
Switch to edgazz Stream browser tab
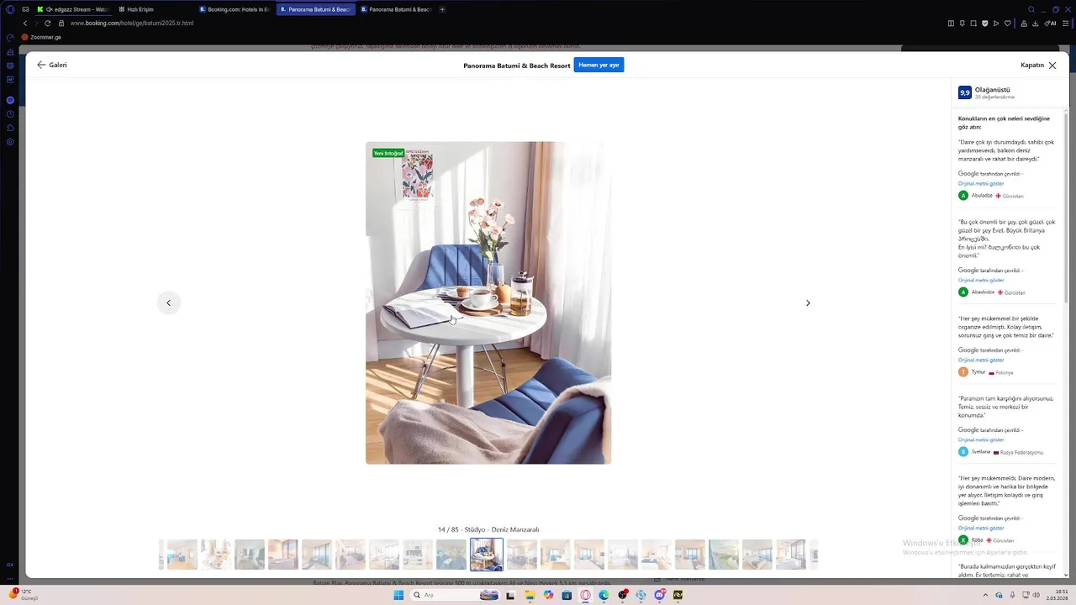pyautogui.click(x=76, y=9)
